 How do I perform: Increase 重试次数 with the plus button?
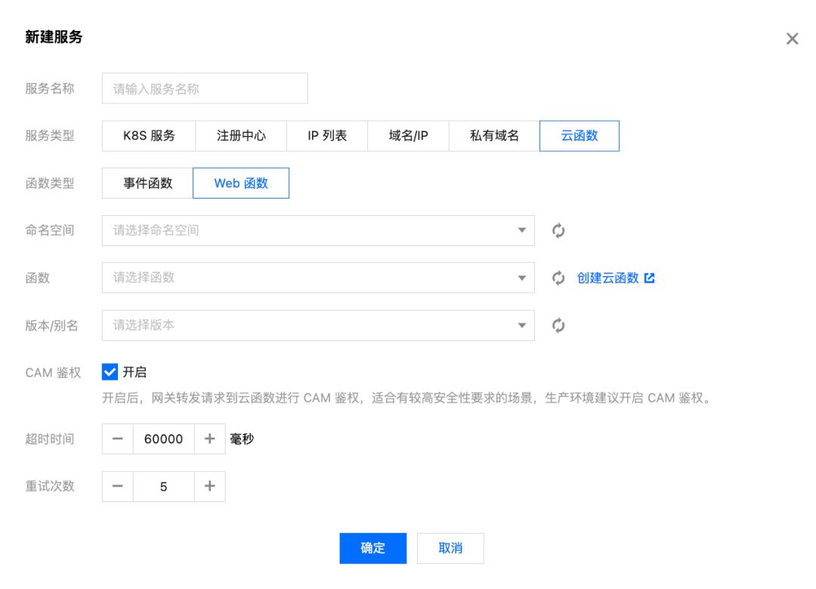coord(210,486)
